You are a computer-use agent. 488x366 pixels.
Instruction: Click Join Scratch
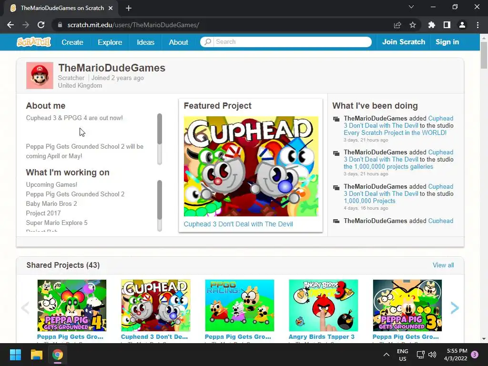point(403,42)
